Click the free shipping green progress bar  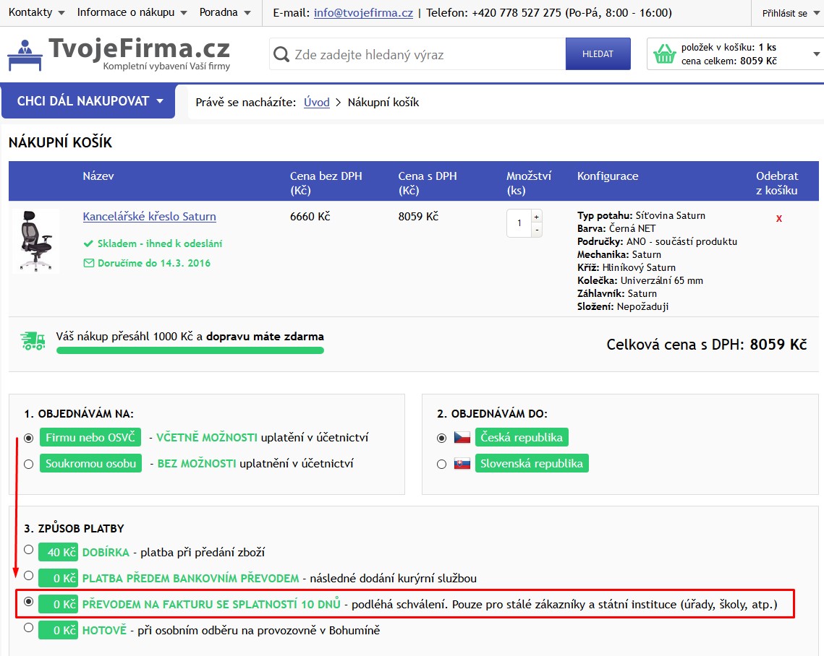(190, 350)
